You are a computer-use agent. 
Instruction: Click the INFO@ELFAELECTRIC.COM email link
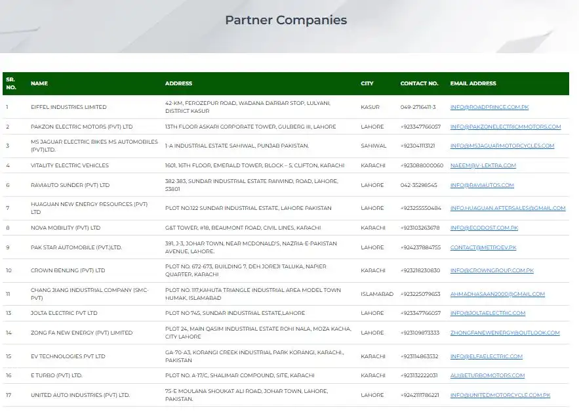tap(487, 356)
